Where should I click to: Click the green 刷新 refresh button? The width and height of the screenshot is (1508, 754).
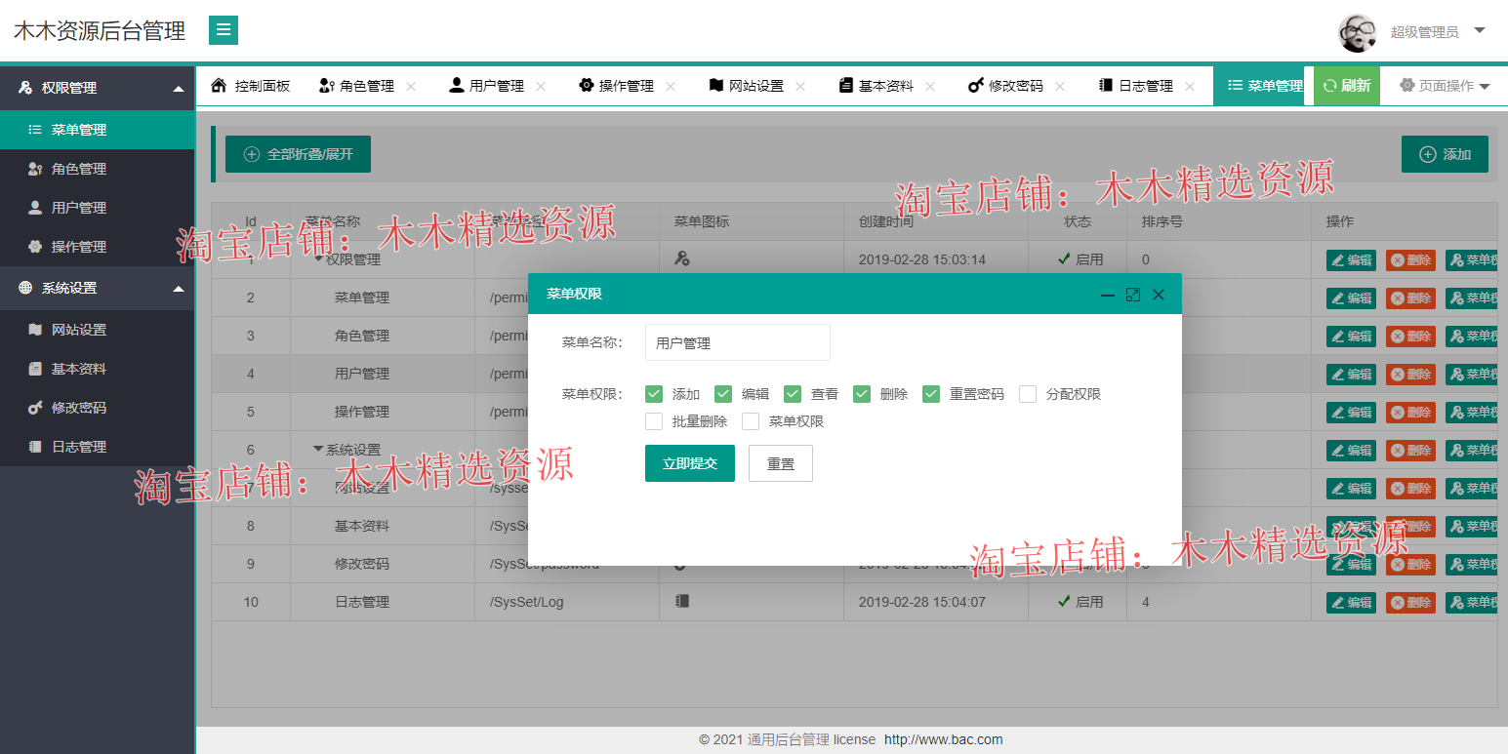coord(1347,86)
